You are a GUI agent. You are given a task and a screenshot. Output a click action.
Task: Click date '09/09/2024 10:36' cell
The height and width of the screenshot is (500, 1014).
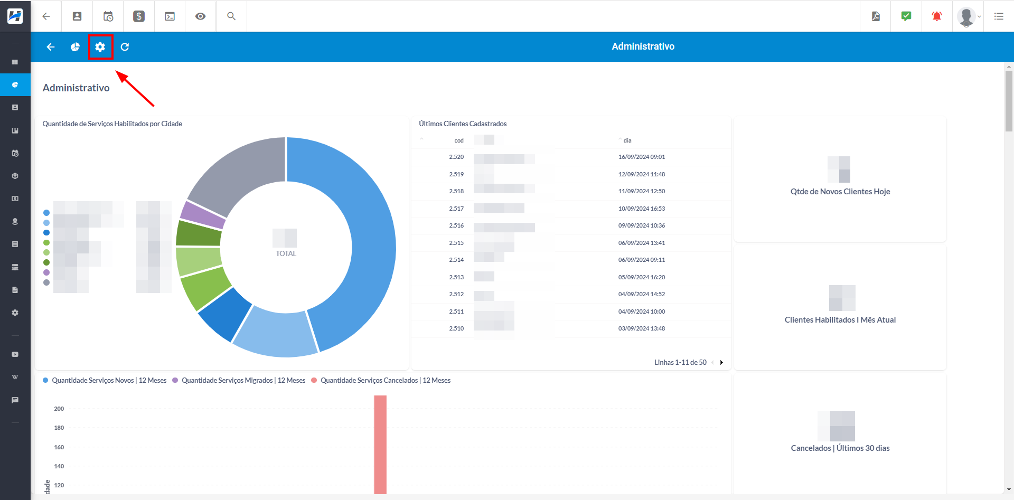(x=642, y=226)
